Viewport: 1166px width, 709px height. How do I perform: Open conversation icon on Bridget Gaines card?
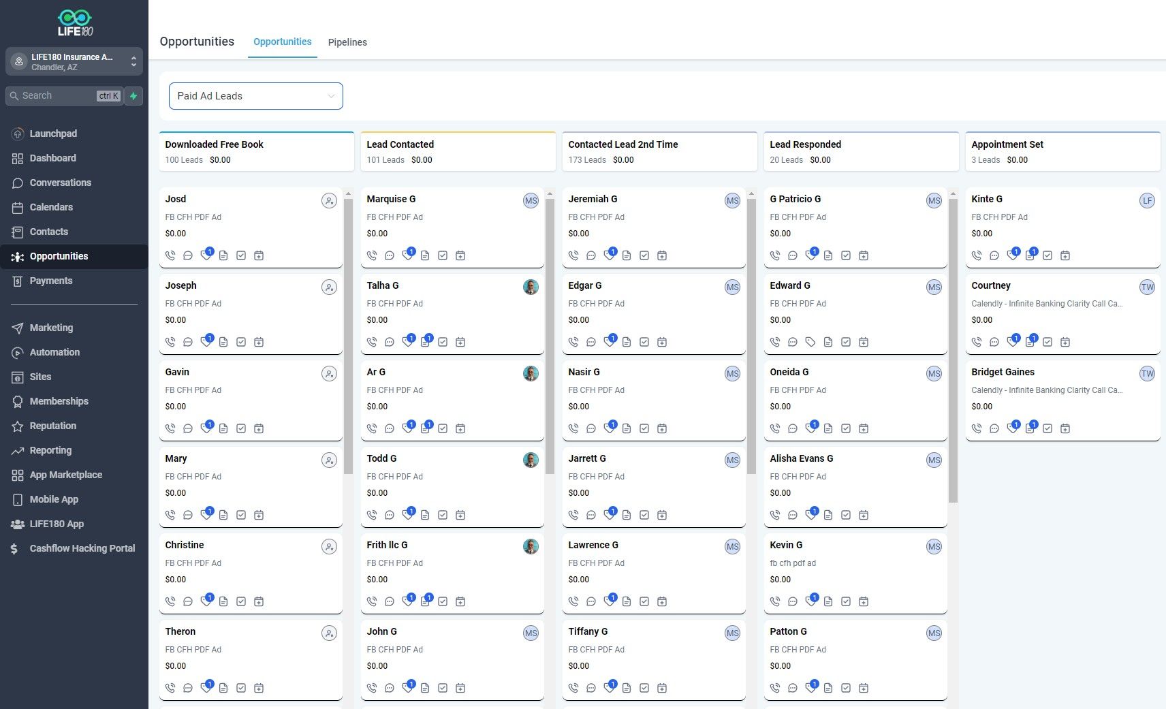[x=994, y=428]
